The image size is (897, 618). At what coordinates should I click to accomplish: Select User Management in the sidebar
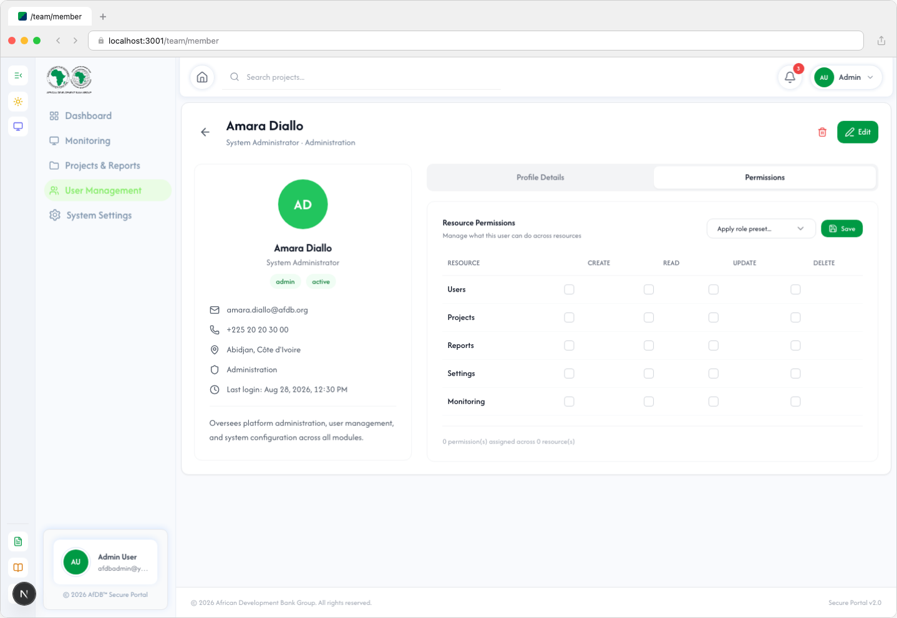click(107, 190)
